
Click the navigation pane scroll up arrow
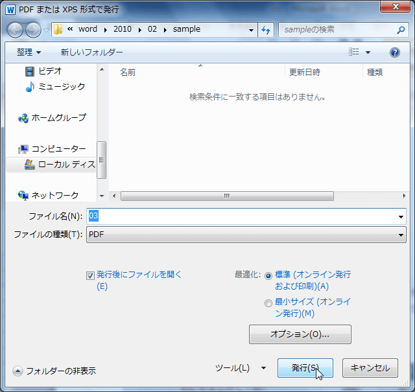pyautogui.click(x=102, y=69)
